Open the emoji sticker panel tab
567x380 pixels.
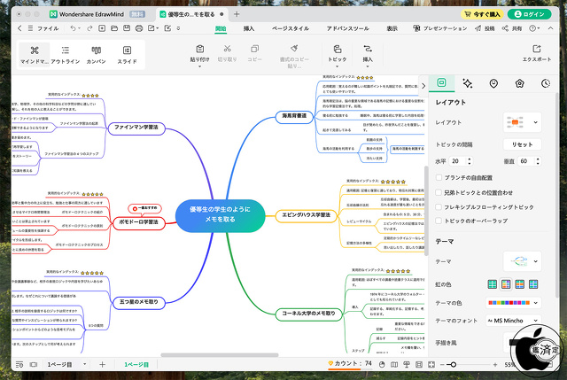(493, 83)
